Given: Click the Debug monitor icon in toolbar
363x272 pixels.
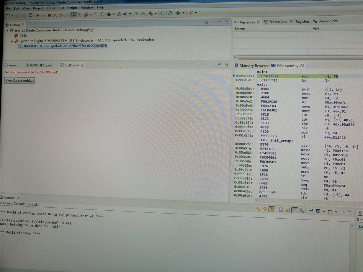Looking at the screenshot, I should coord(31,14).
